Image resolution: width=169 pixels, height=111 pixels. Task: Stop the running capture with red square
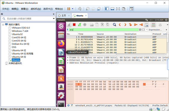(74, 25)
